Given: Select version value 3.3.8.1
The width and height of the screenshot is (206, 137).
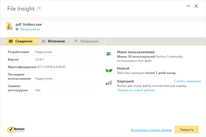Looking at the screenshot, I should tap(39, 59).
